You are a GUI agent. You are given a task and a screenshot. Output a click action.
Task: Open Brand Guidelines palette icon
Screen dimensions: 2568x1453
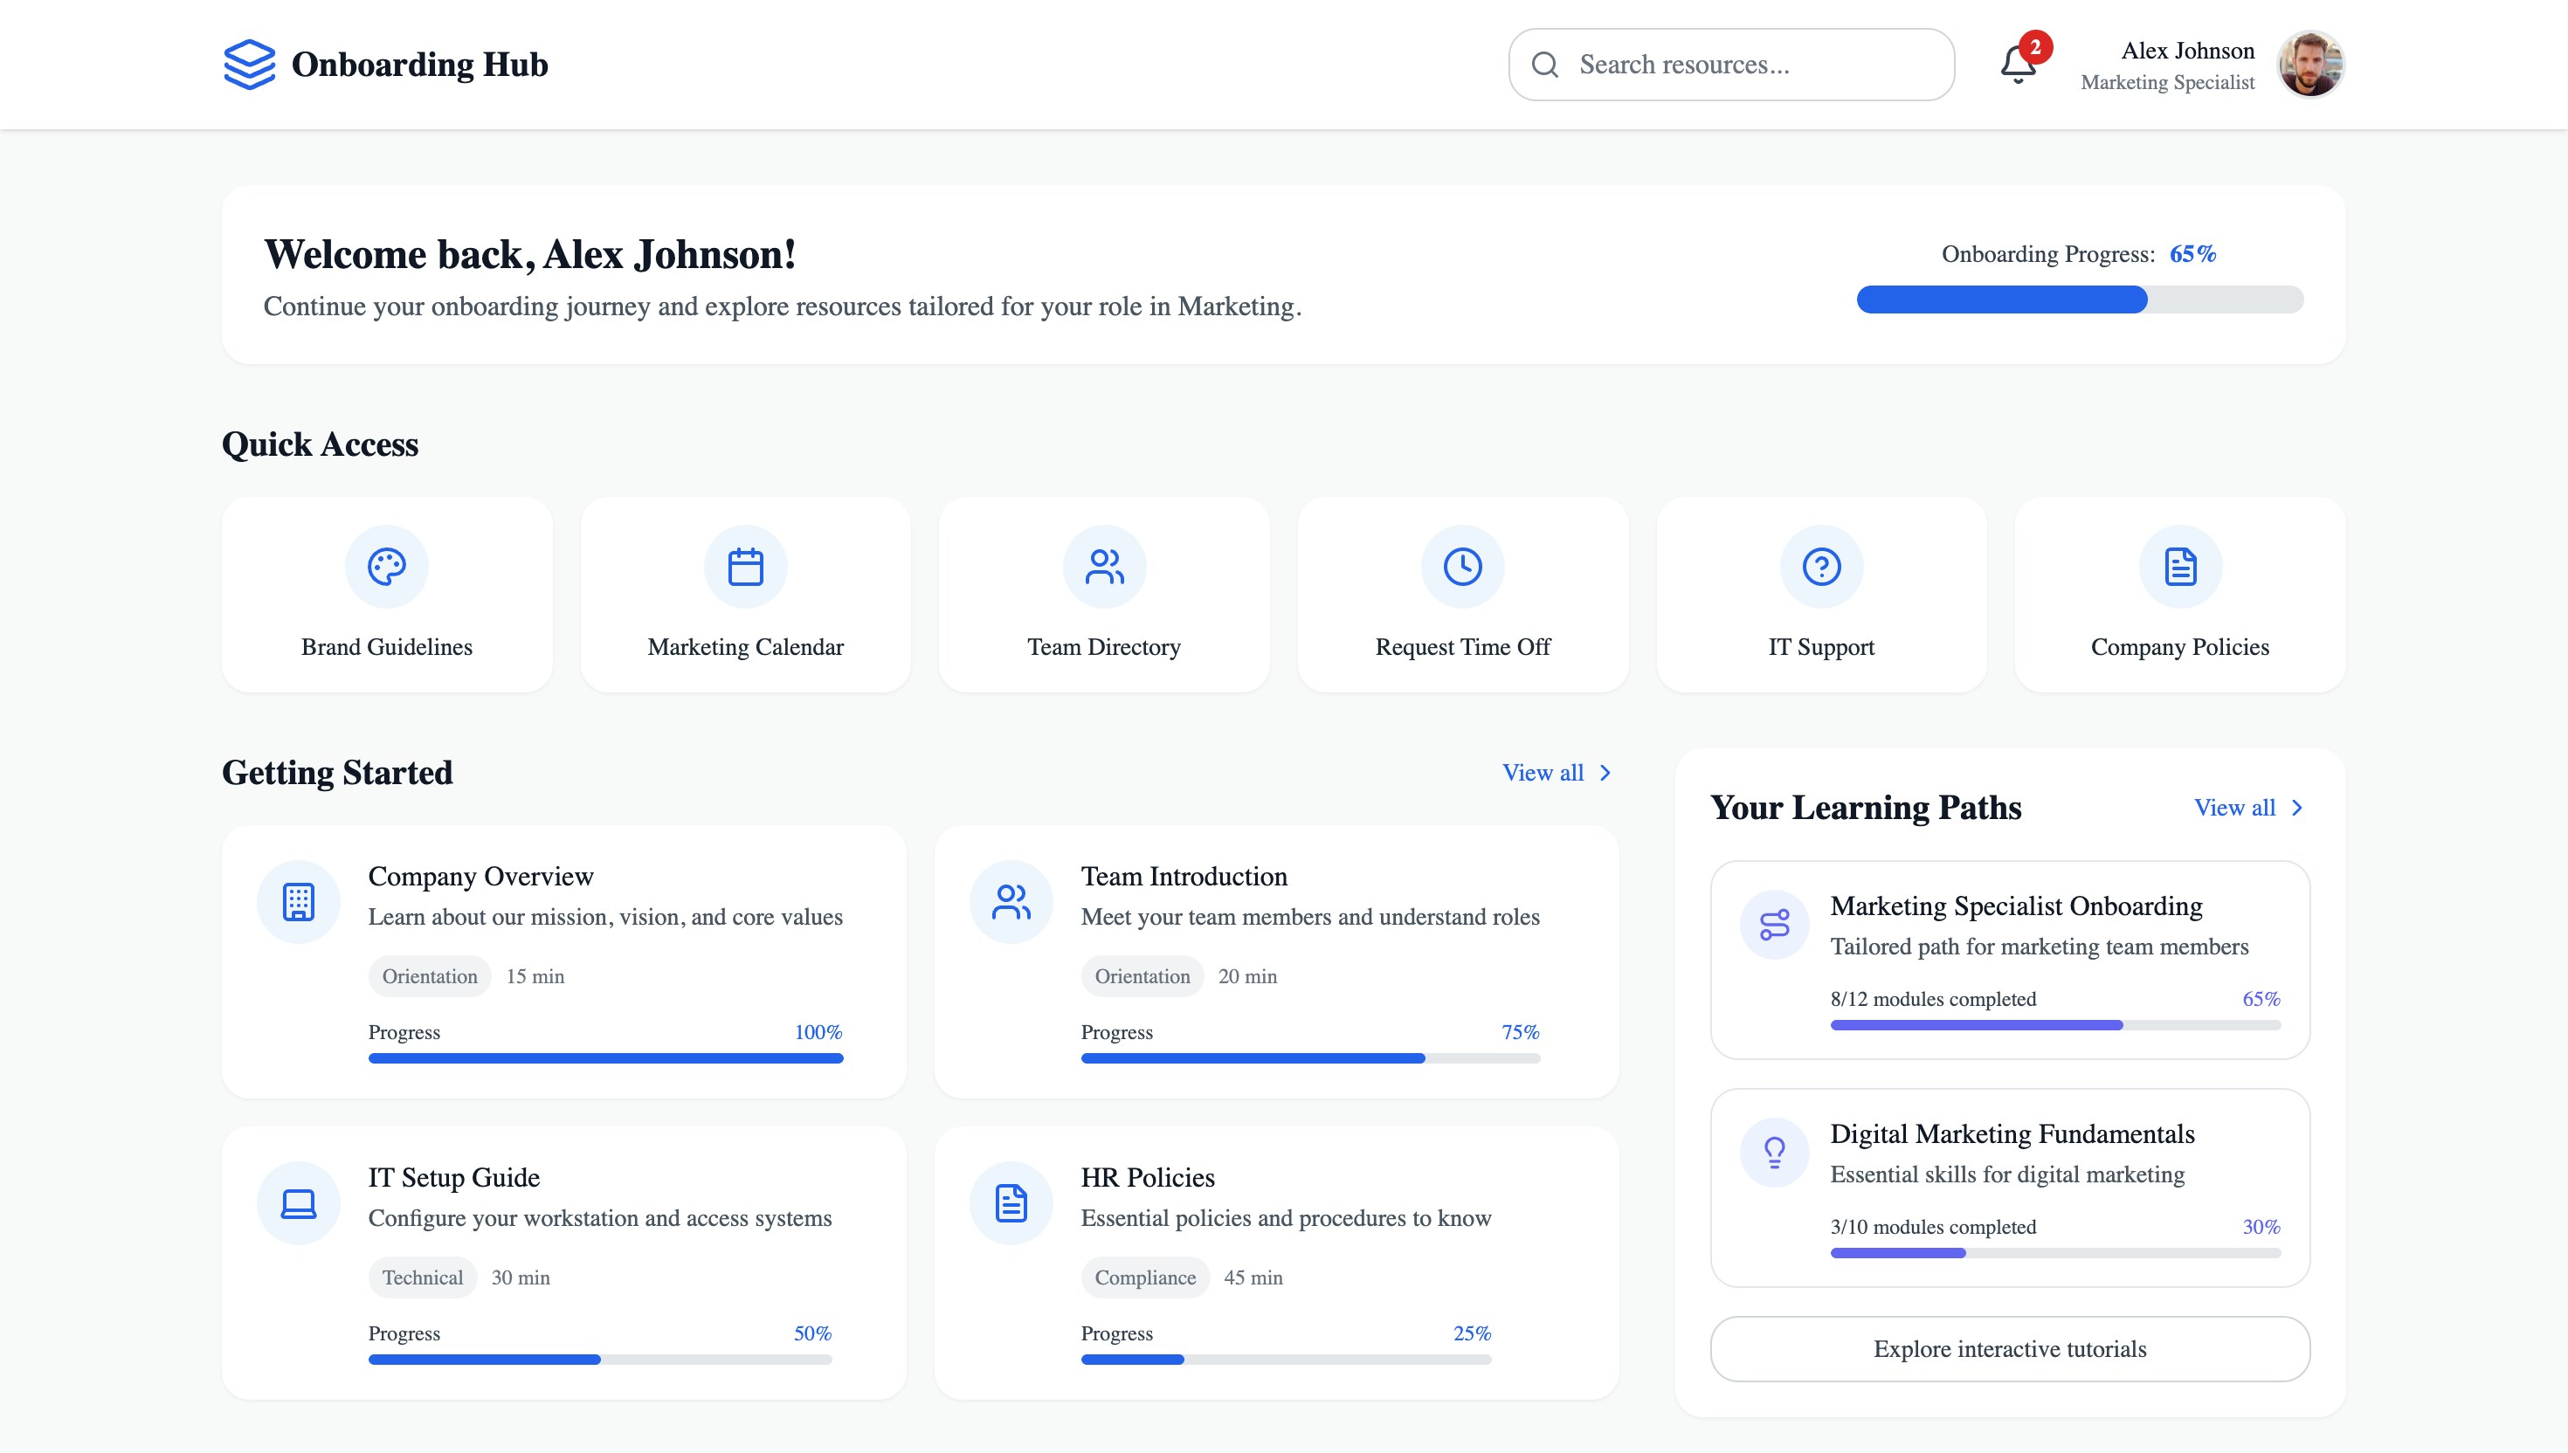click(386, 567)
